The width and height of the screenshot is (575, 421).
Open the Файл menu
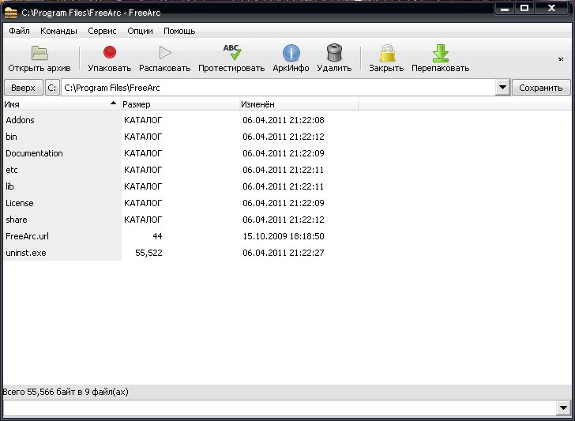pos(20,31)
